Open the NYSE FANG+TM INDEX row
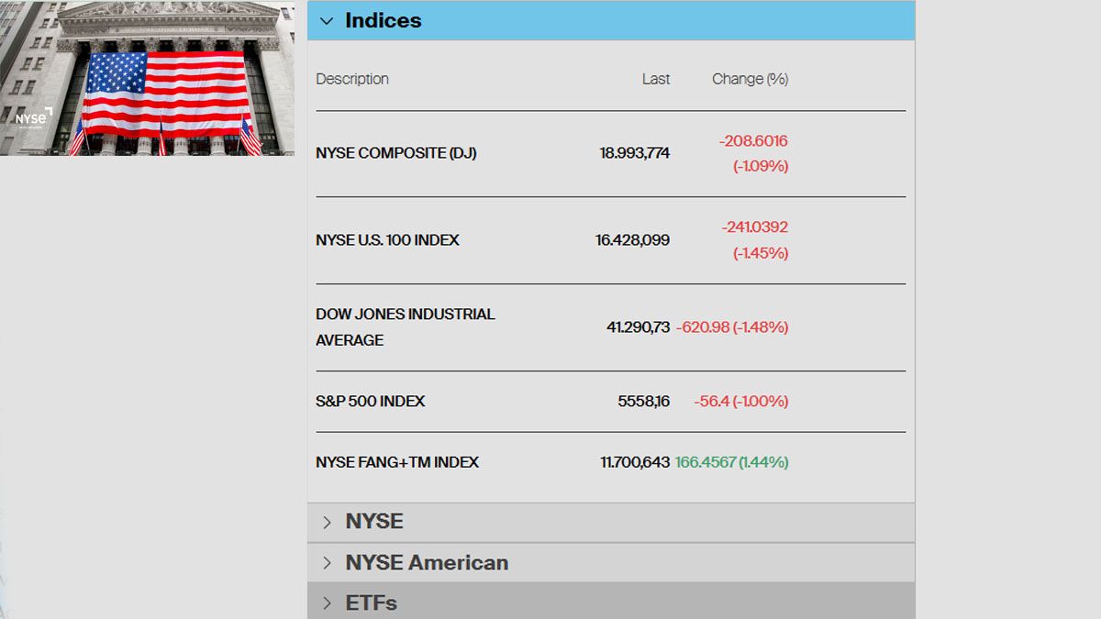 tap(396, 461)
